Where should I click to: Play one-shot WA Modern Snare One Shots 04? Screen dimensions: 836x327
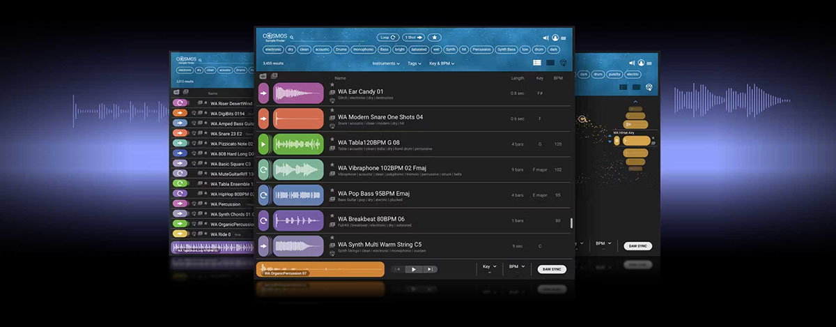(x=263, y=119)
